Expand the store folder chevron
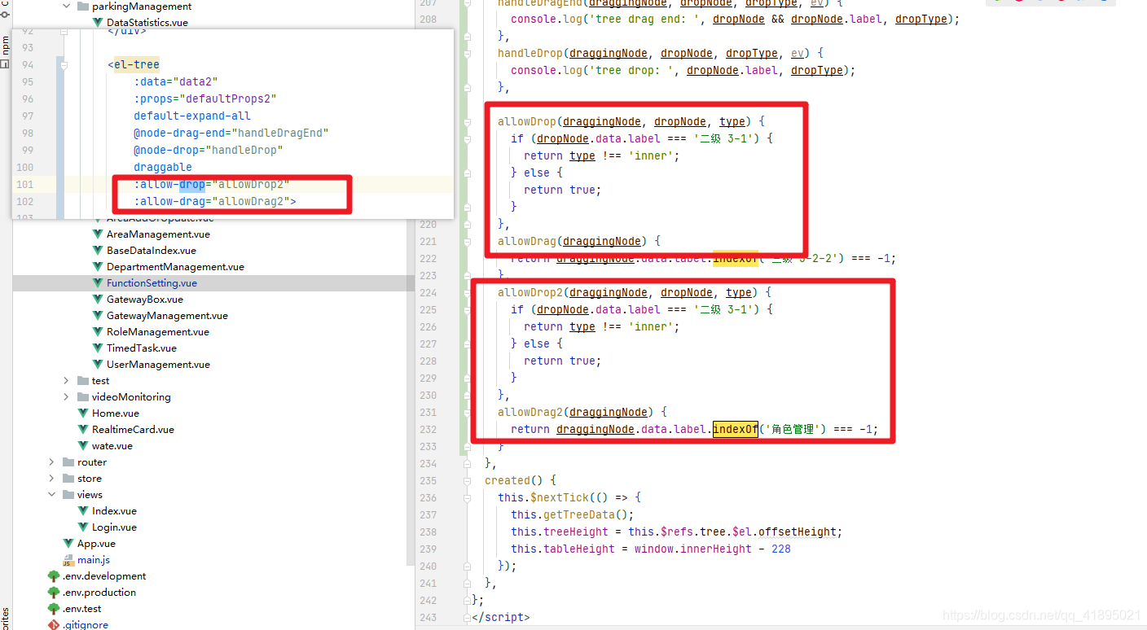The image size is (1147, 630). click(x=51, y=479)
